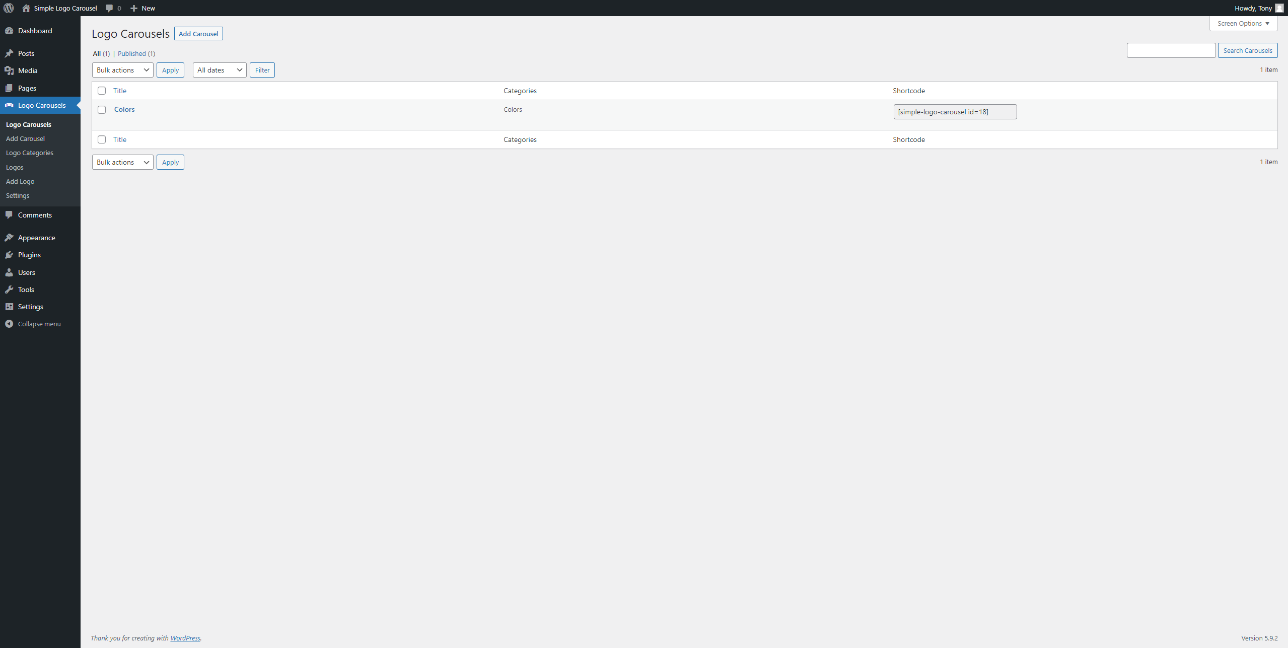The image size is (1288, 648).
Task: Click the bottom Apply button
Action: point(170,162)
